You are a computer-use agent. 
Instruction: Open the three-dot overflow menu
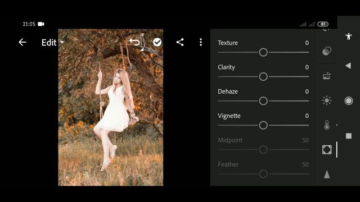[x=201, y=42]
